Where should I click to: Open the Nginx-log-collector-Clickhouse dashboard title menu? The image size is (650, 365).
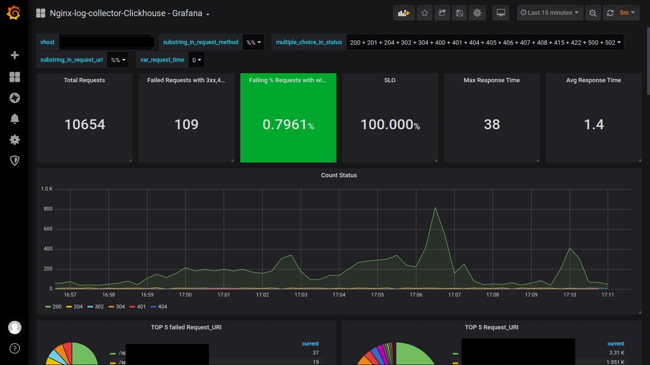click(129, 13)
